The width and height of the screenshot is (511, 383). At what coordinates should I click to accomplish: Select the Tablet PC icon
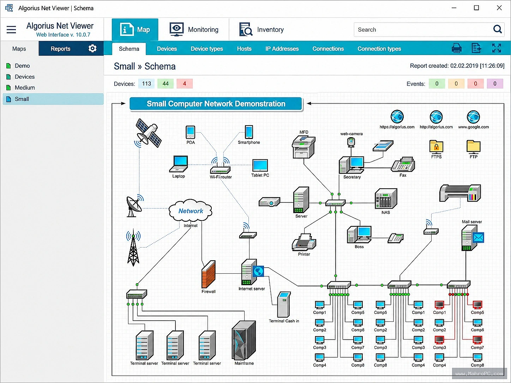(260, 165)
